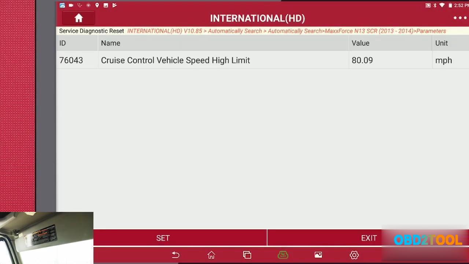Tap the breadcrumb path ending in Parameters
The image size is (469, 264).
click(x=287, y=31)
